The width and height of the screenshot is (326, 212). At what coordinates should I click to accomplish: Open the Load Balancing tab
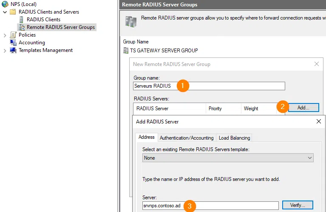[234, 138]
